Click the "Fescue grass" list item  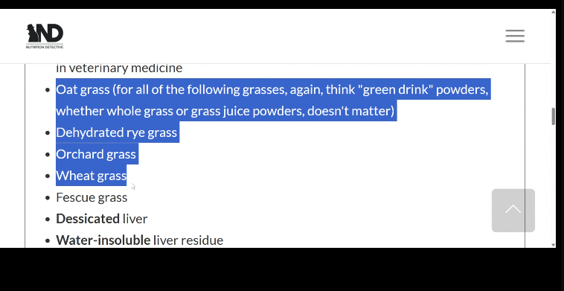pyautogui.click(x=92, y=197)
